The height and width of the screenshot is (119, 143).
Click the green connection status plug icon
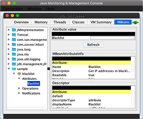point(135,22)
